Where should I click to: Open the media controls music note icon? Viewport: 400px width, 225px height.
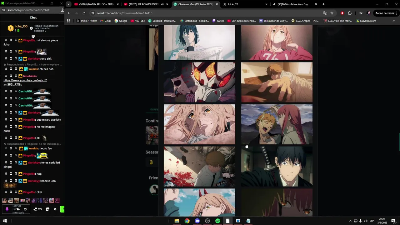pyautogui.click(x=361, y=13)
